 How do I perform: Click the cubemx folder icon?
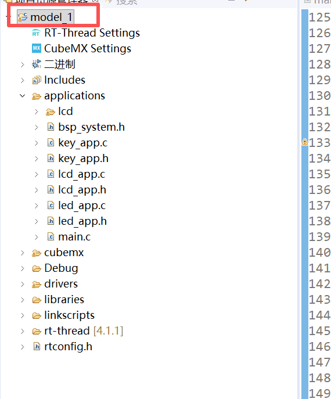37,253
